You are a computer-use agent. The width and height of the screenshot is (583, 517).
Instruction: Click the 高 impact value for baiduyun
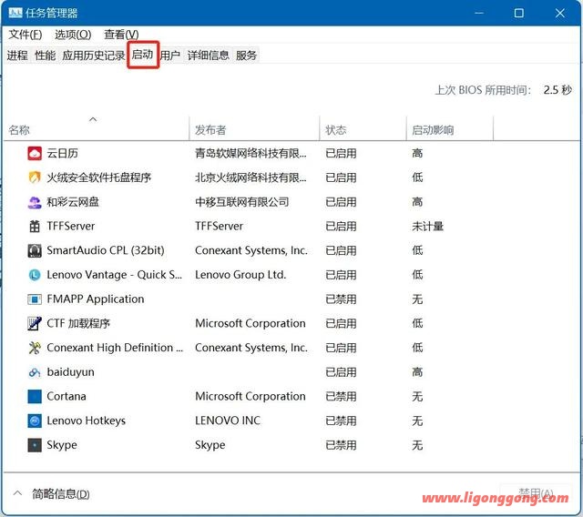(x=417, y=371)
